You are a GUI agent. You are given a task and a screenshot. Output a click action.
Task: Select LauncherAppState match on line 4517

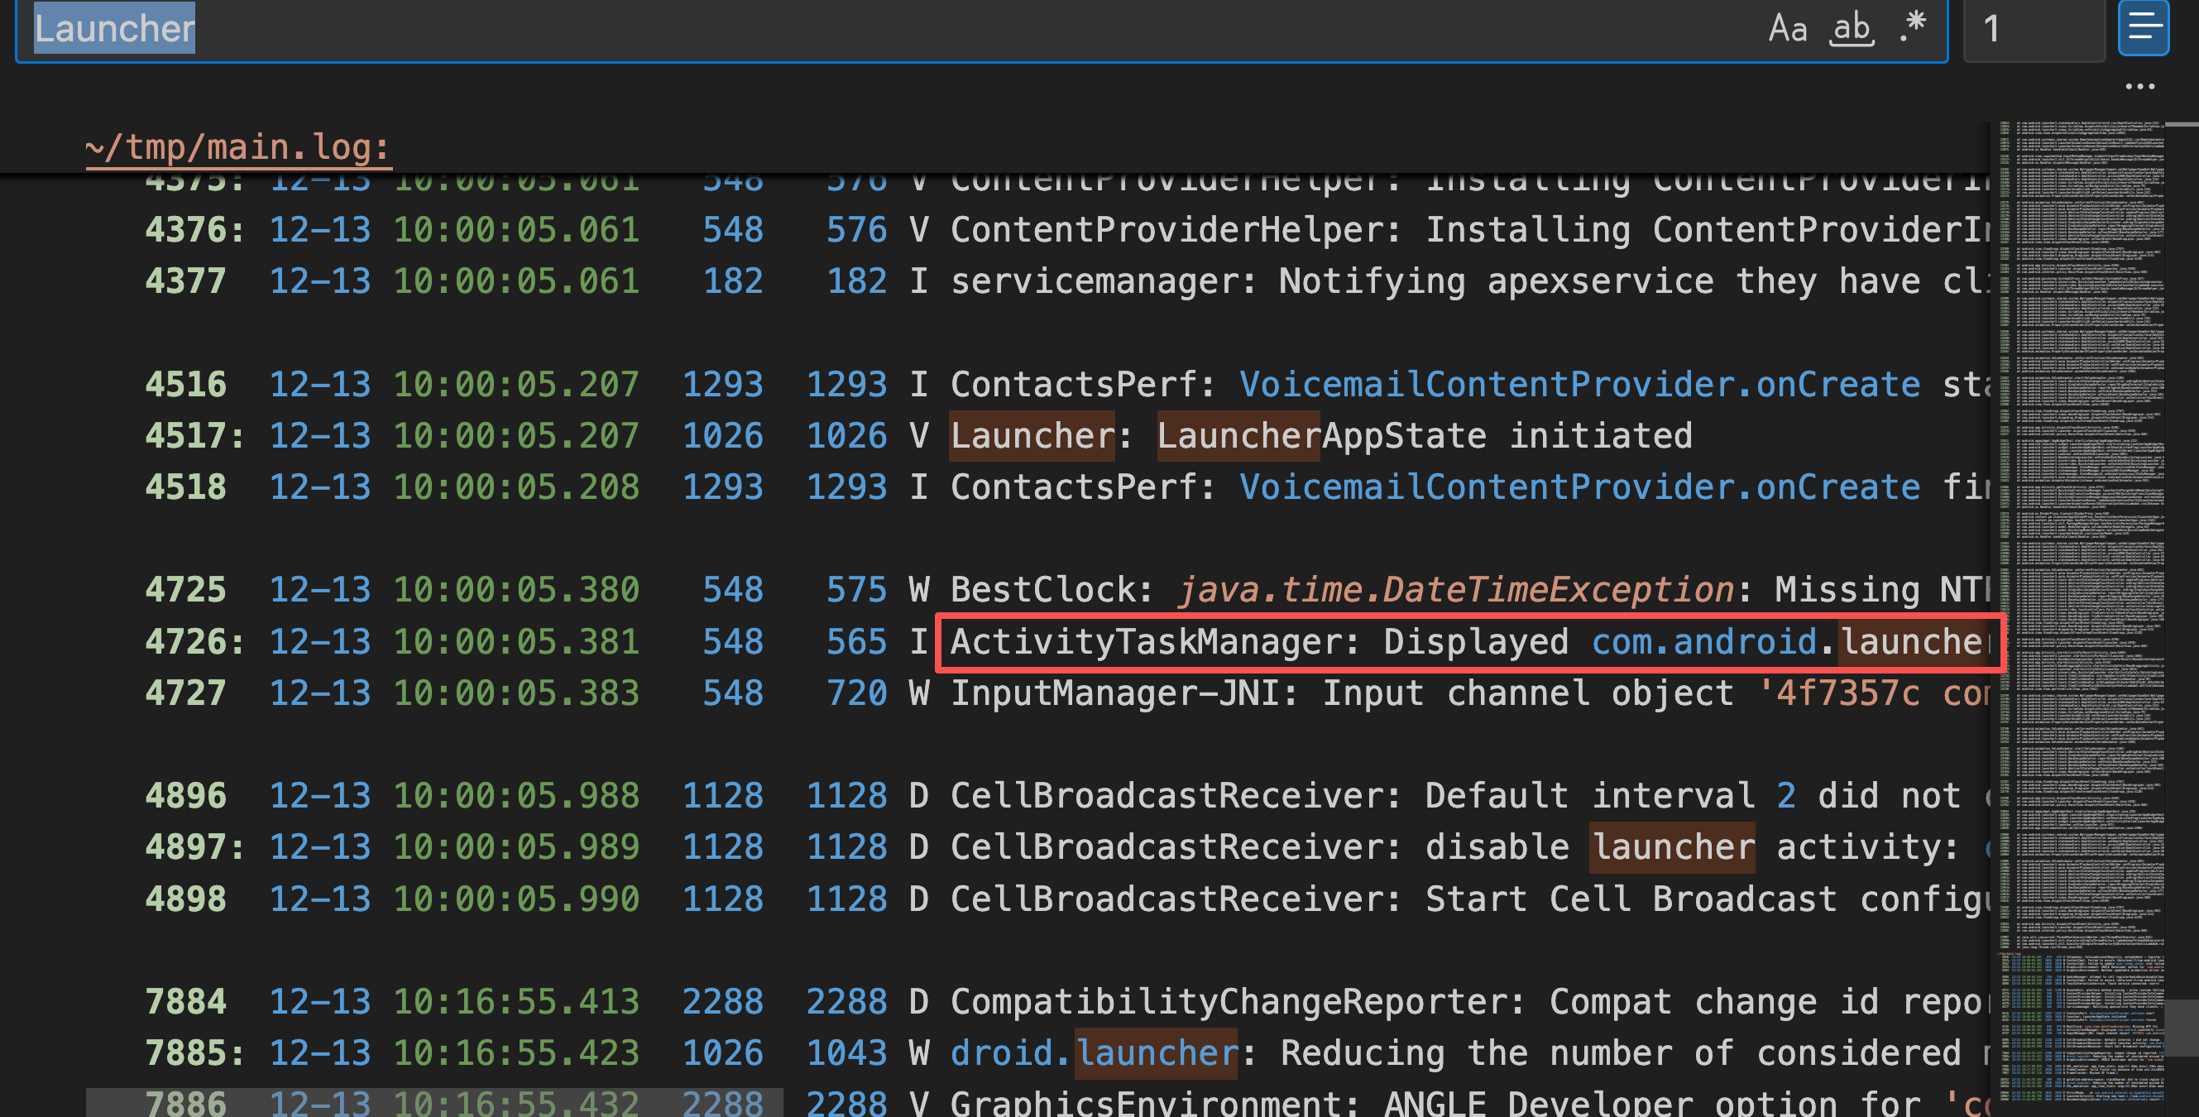[x=1238, y=436]
